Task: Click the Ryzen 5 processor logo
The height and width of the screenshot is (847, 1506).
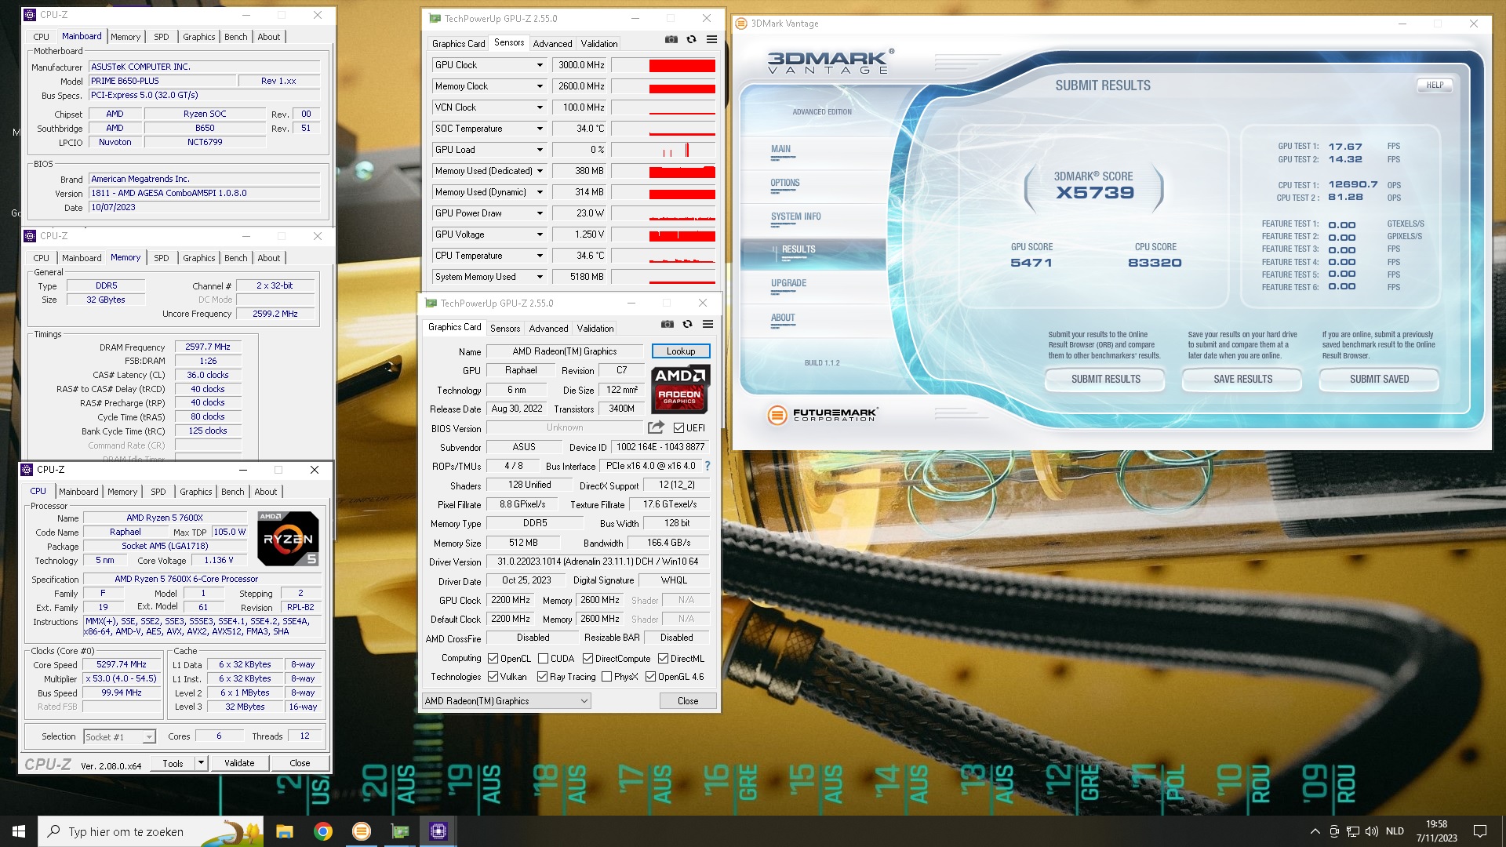Action: 288,539
